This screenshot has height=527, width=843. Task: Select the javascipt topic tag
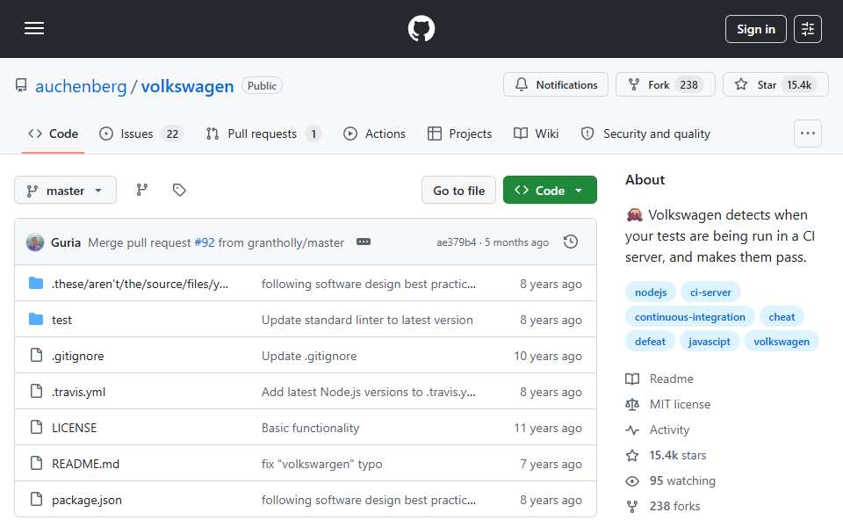[710, 342]
